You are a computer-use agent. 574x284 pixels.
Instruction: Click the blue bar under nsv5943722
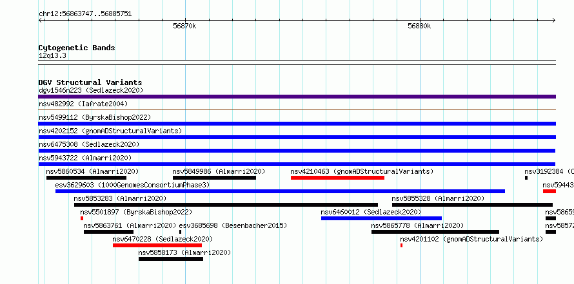tap(297, 164)
